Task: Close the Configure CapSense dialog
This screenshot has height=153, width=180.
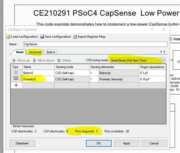Action: coord(164,29)
